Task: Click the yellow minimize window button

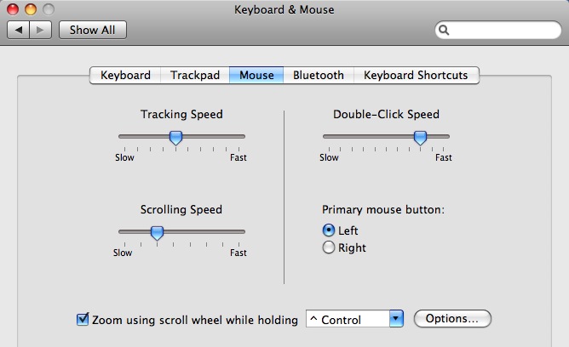Action: (x=31, y=9)
